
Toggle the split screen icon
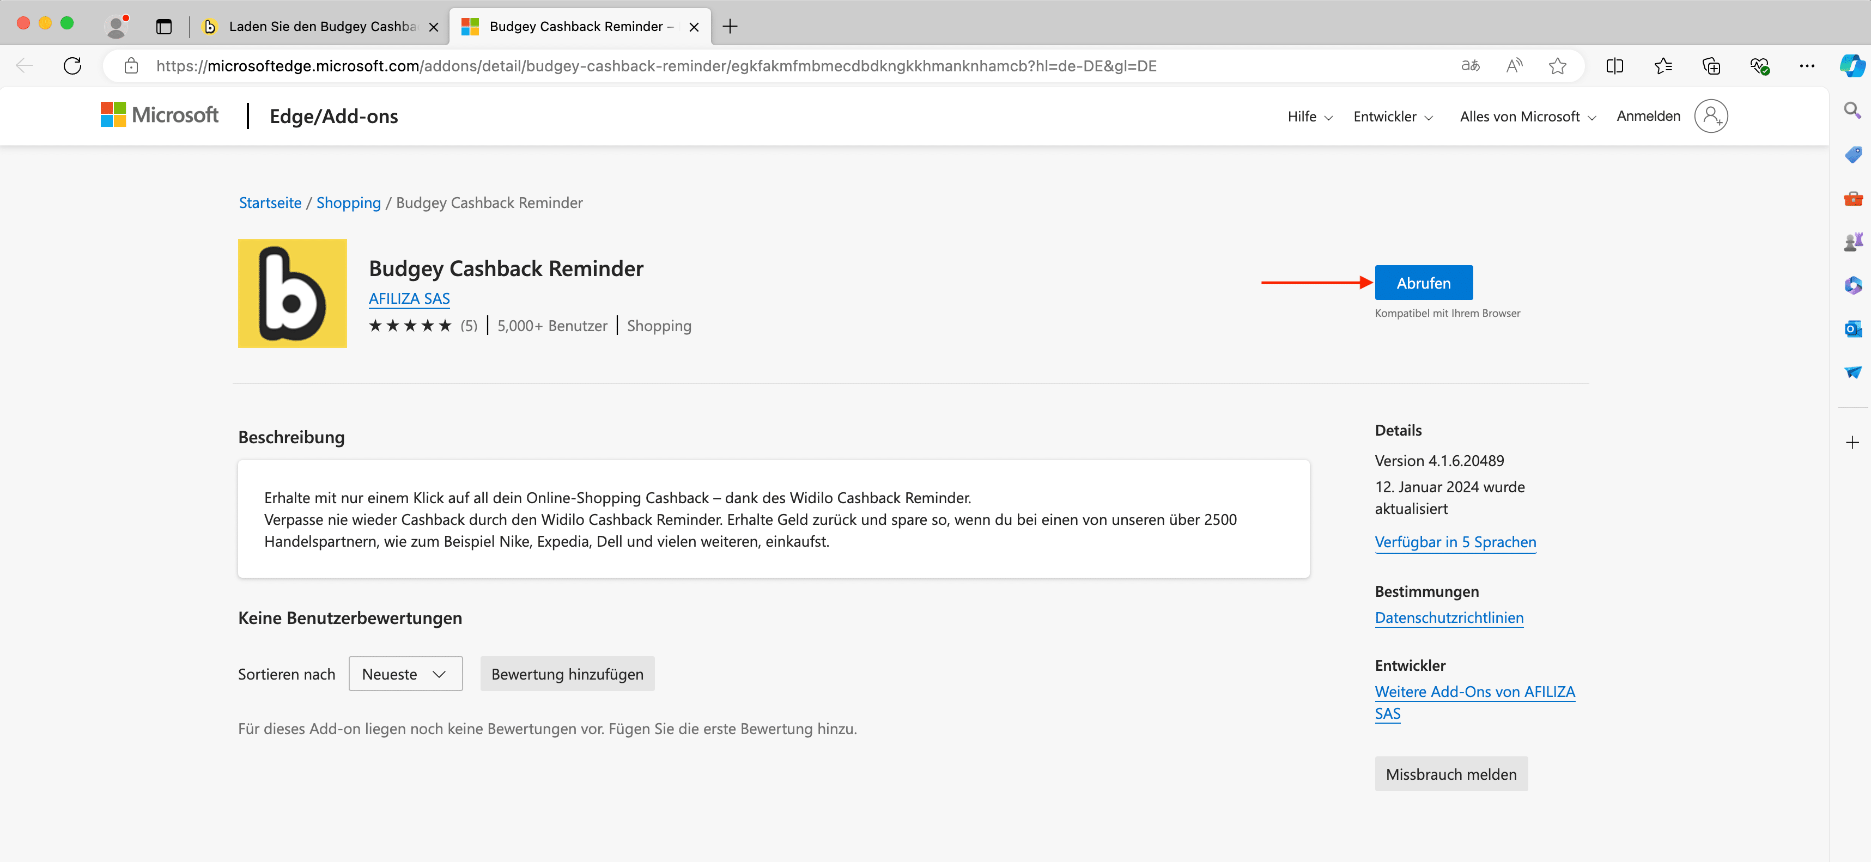coord(1614,66)
